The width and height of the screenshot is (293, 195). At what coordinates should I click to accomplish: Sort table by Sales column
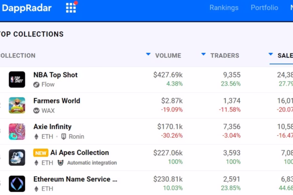[285, 55]
